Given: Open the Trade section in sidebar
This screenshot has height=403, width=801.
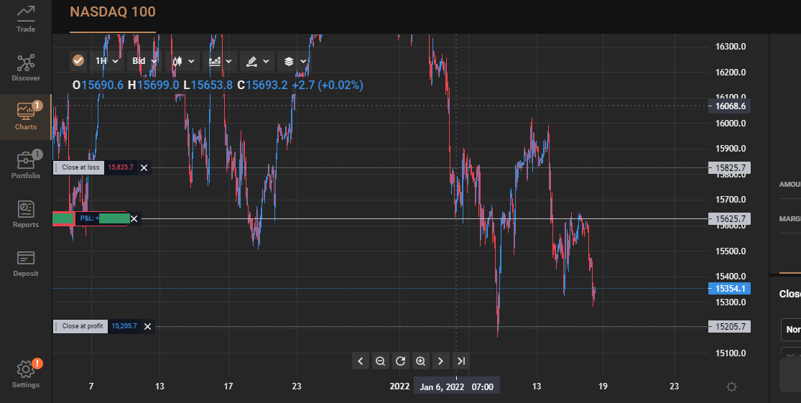Looking at the screenshot, I should (x=26, y=19).
